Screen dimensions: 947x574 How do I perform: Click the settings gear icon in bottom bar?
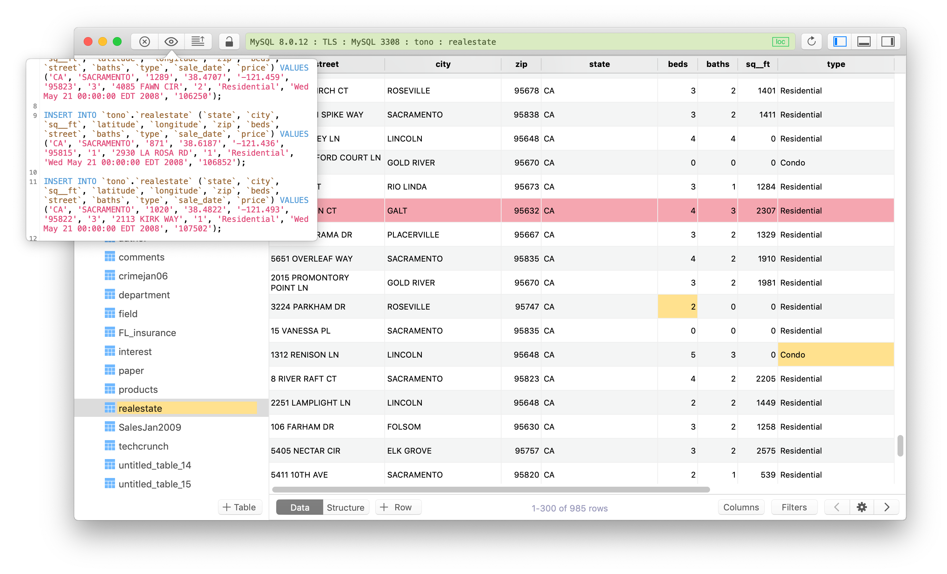click(863, 508)
